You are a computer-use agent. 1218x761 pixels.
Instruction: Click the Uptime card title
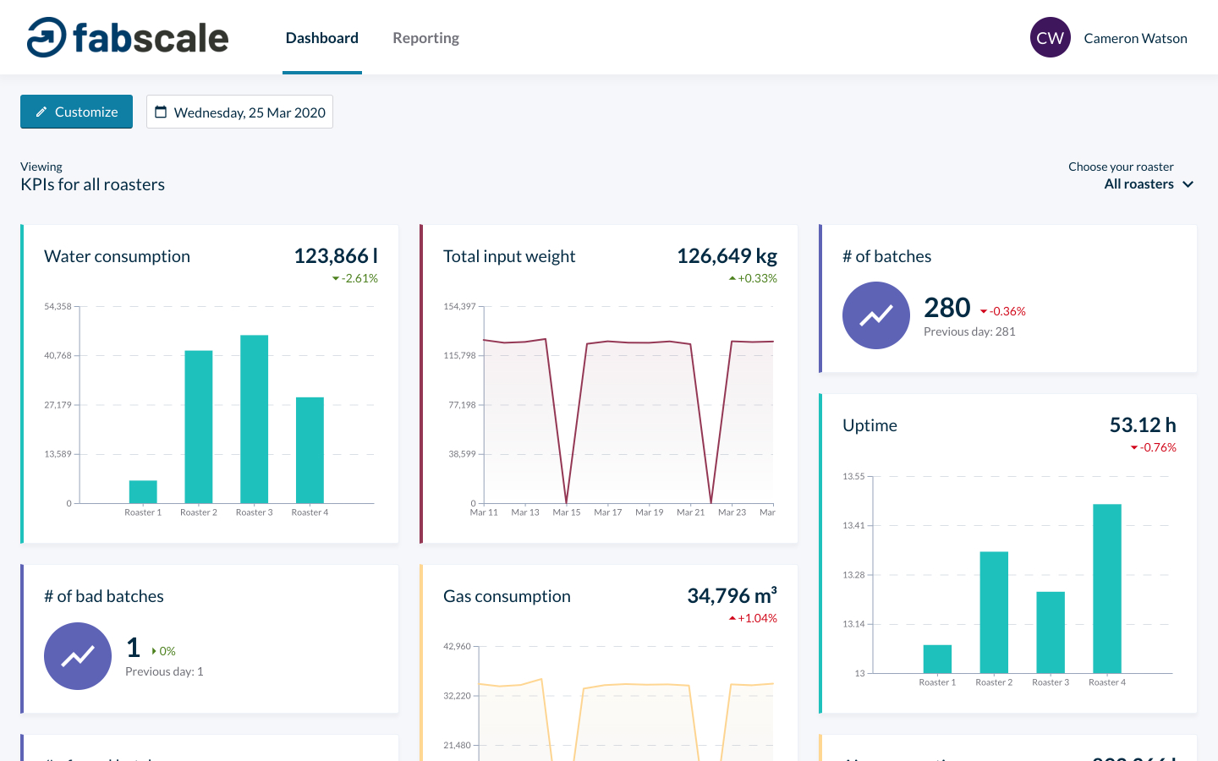[870, 425]
